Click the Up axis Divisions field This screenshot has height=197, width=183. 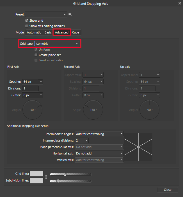click(147, 88)
